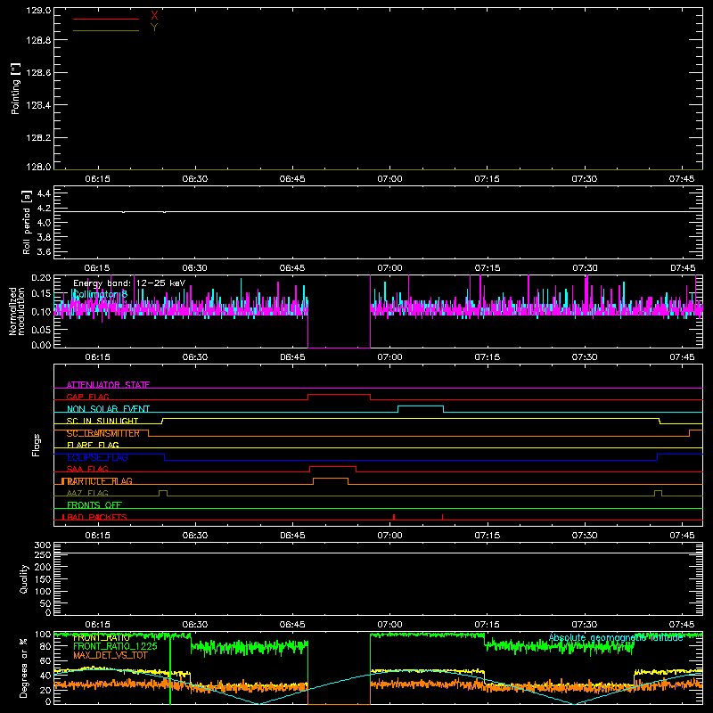Click the MAX_DET_VS_TOT legend text

point(111,655)
